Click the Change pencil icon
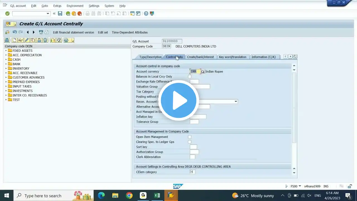The width and height of the screenshot is (357, 201). coord(27,40)
